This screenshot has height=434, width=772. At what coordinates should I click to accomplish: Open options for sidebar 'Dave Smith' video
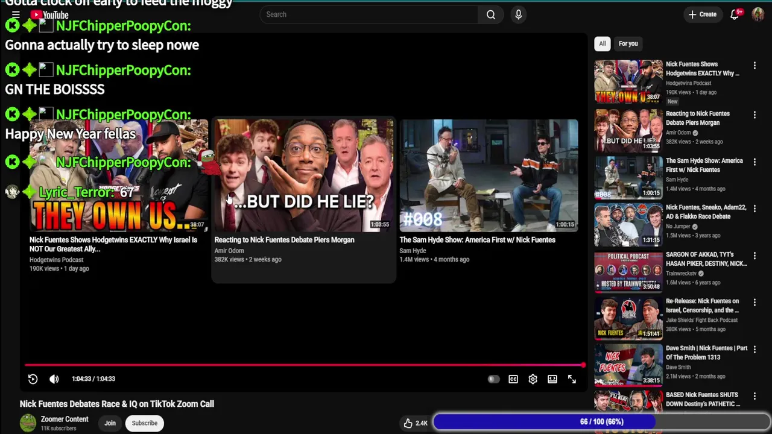pos(755,349)
